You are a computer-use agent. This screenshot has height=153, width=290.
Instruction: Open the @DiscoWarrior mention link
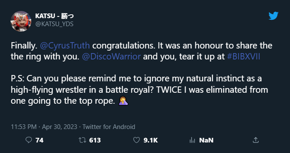point(111,57)
